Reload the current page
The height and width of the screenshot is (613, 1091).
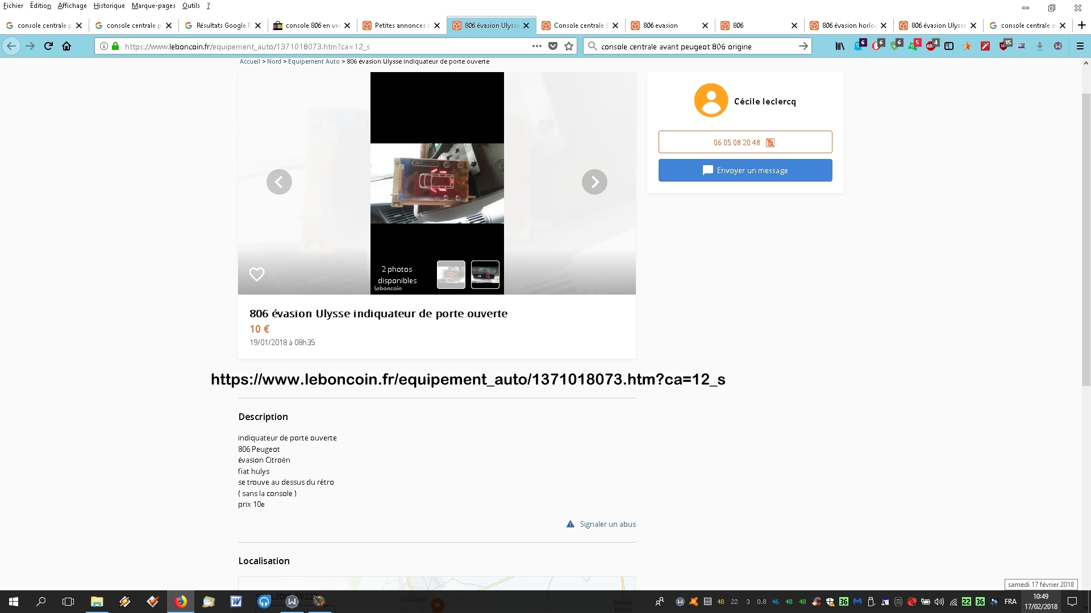[x=48, y=47]
